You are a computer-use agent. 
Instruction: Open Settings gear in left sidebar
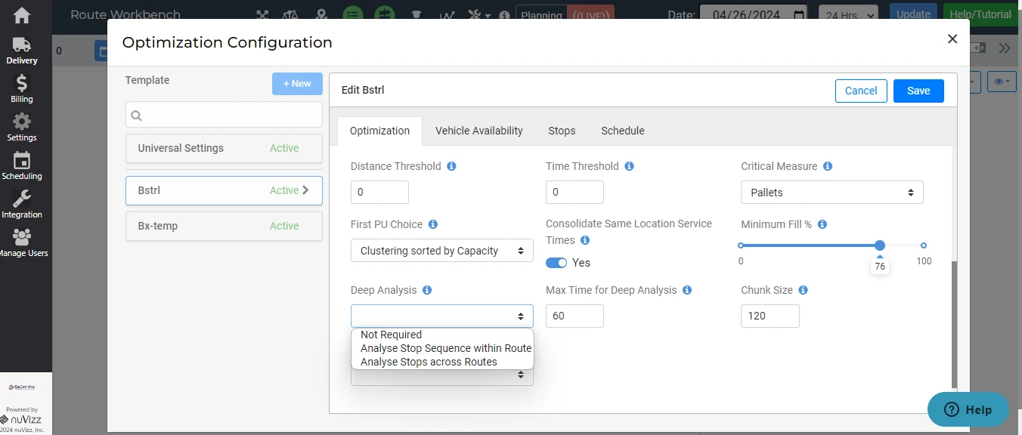tap(22, 127)
